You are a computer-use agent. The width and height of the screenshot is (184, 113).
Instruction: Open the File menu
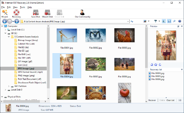click(x=3, y=7)
